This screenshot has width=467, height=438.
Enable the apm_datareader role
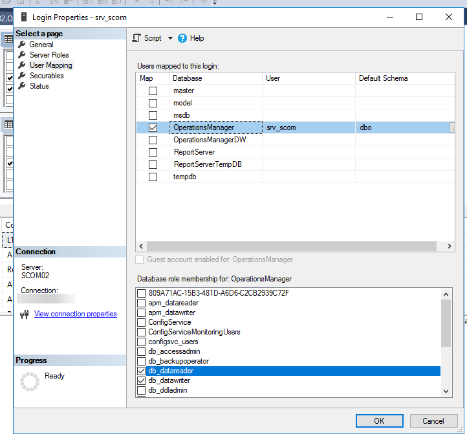[x=141, y=303]
